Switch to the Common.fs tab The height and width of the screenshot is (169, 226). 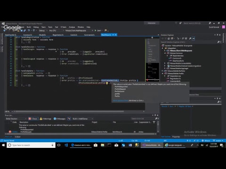click(28, 35)
